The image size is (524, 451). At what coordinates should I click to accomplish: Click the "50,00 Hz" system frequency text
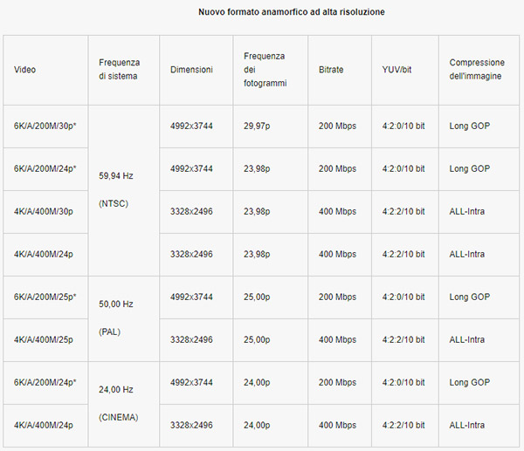point(117,303)
